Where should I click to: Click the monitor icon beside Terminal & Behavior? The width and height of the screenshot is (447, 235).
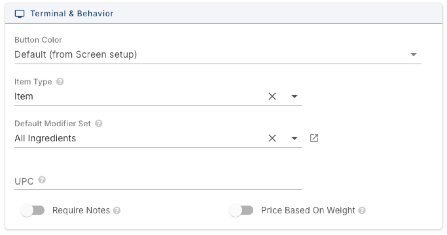coord(20,14)
